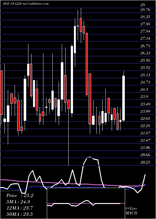Click the 5MA moving average readout
Viewport: 156px width, 219px height.
pos(18,202)
